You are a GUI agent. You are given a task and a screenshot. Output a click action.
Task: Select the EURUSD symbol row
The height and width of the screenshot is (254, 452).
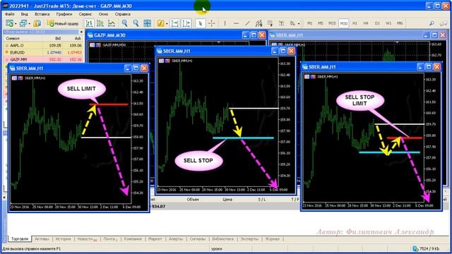[x=43, y=52]
